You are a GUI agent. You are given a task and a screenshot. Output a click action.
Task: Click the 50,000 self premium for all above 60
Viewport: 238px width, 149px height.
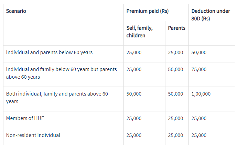coord(134,94)
